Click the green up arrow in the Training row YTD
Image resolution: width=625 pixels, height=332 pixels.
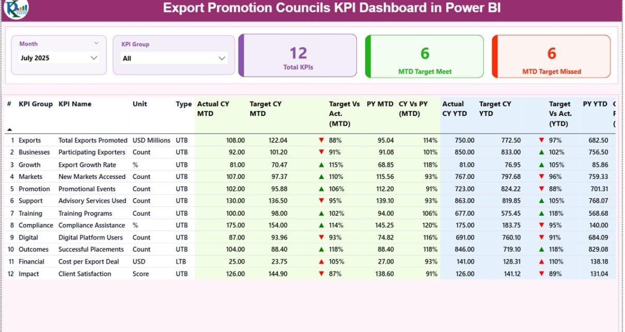click(x=541, y=214)
